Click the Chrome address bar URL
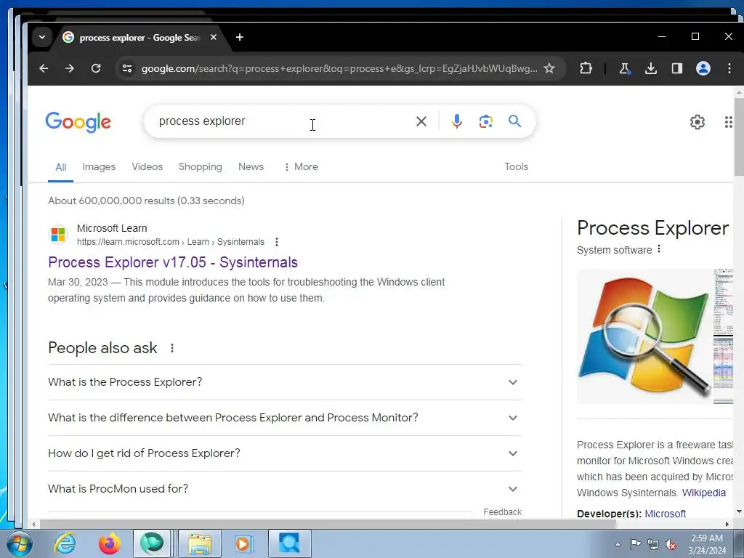 pyautogui.click(x=339, y=68)
